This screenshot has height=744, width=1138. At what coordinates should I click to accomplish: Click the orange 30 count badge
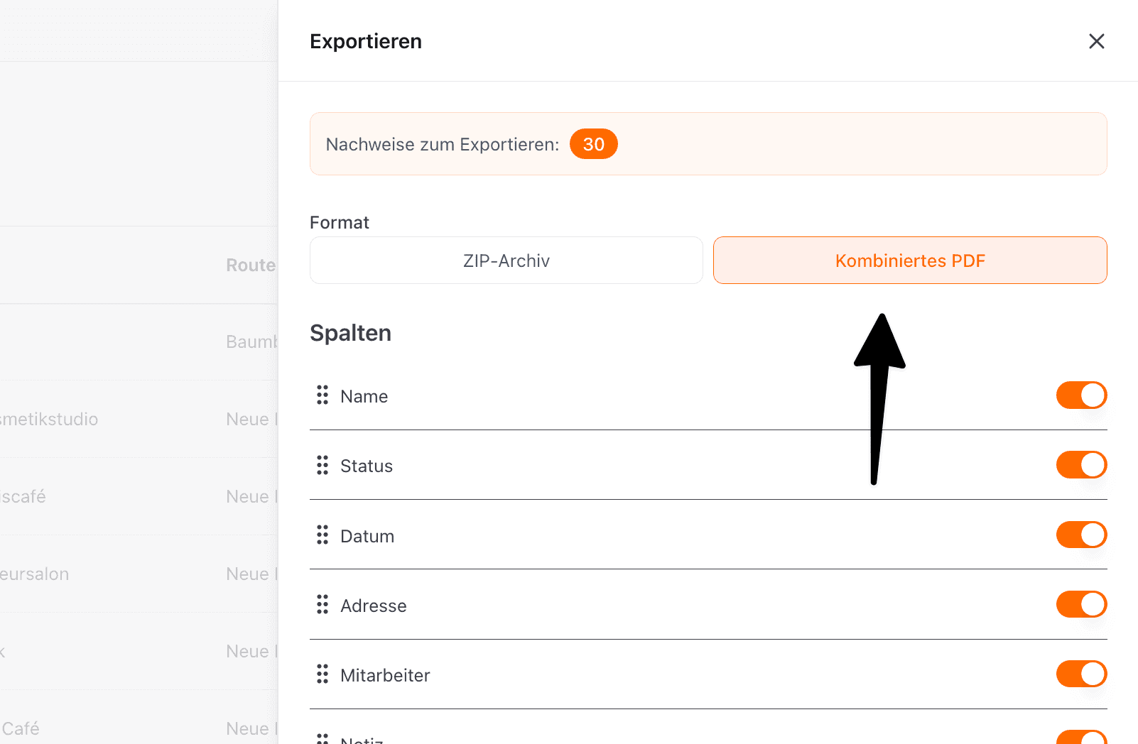[593, 143]
